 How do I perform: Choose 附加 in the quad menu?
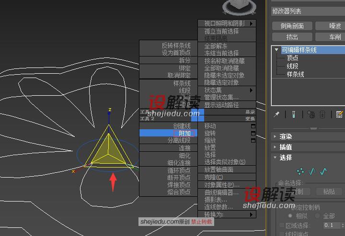(x=168, y=133)
